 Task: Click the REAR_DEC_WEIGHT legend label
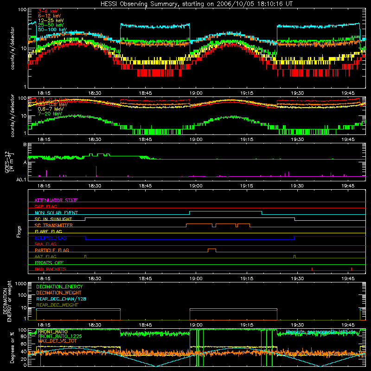(x=57, y=305)
